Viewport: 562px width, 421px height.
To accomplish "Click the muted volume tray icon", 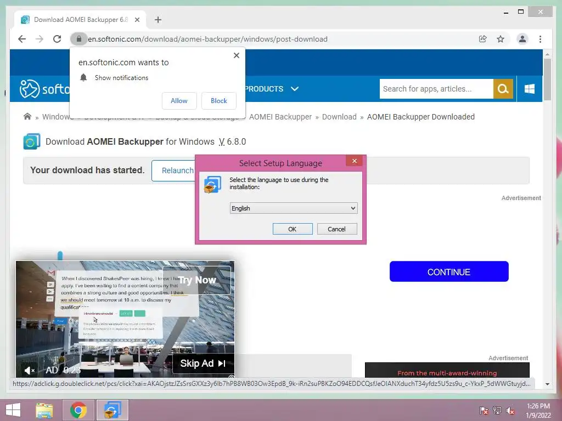I will point(510,411).
